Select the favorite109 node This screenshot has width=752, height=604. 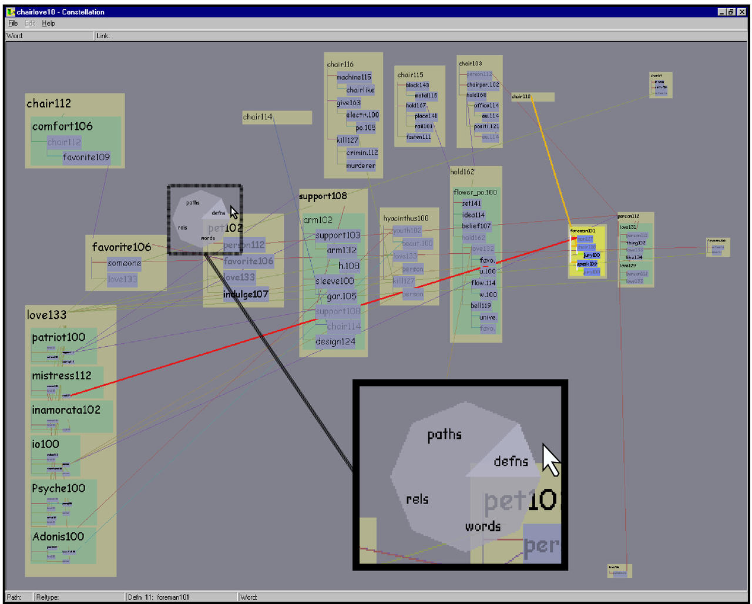tap(86, 157)
